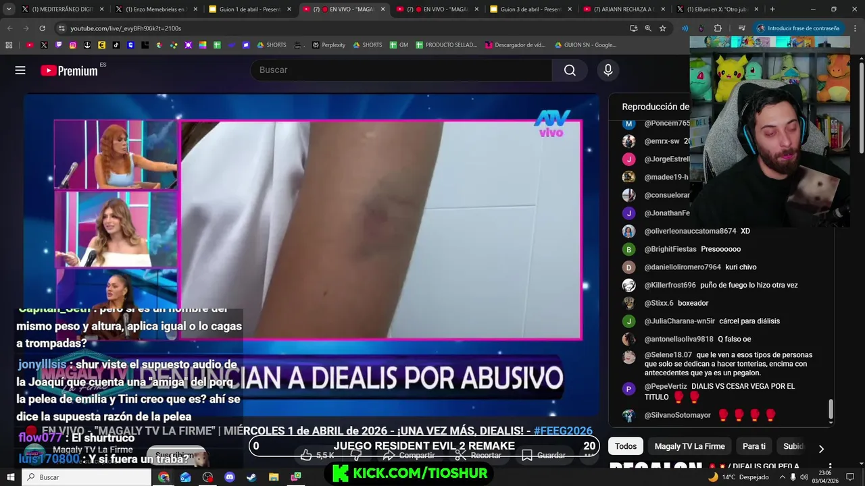Open the Twitch bookmark icon
The image size is (865, 486).
tap(59, 45)
